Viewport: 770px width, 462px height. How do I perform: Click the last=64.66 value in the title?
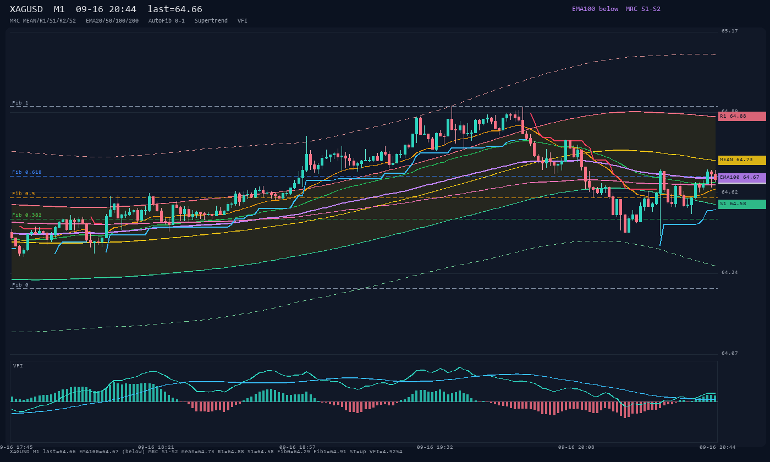click(175, 9)
